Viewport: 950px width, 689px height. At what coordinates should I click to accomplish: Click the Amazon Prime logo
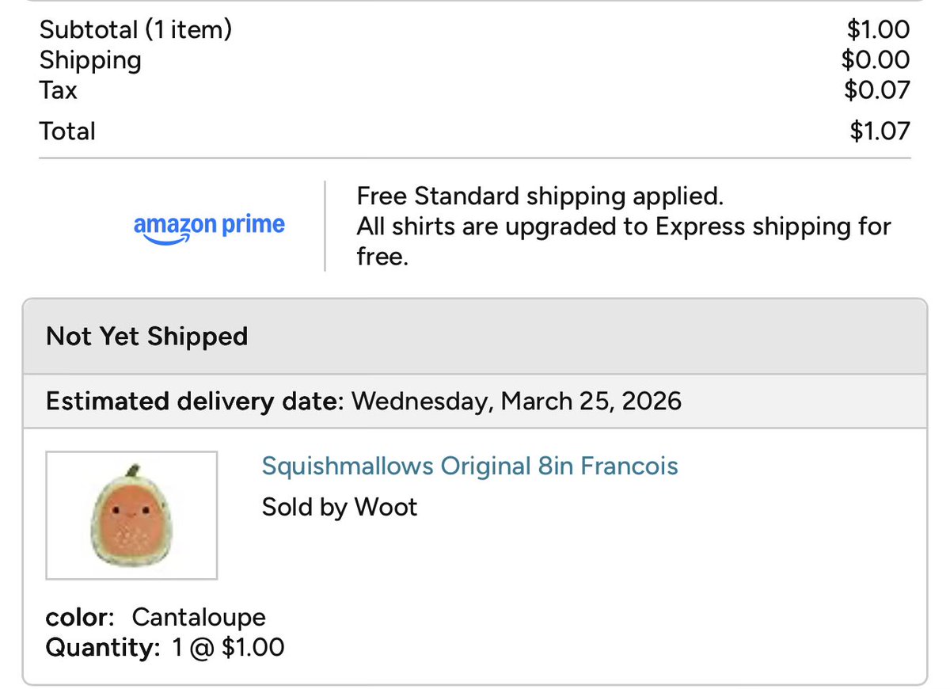click(x=209, y=226)
